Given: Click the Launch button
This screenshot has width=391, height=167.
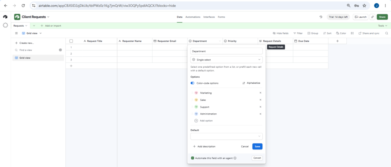Looking at the screenshot, I should click(x=360, y=17).
